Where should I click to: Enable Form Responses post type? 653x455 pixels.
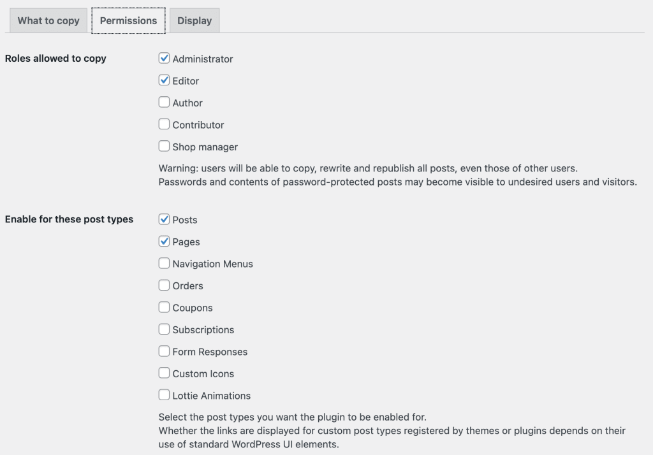pos(164,351)
